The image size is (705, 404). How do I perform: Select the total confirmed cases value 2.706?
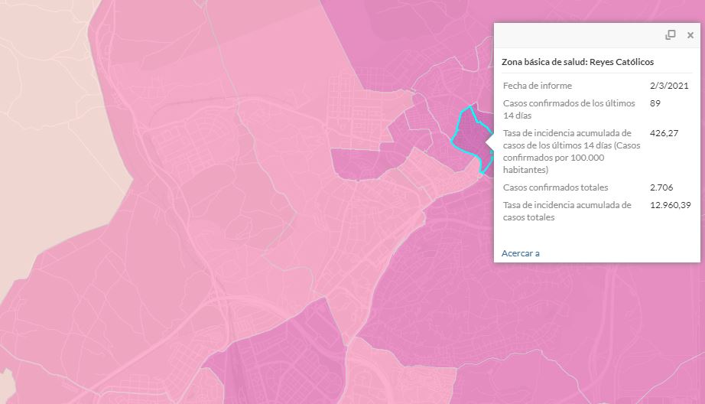(661, 187)
